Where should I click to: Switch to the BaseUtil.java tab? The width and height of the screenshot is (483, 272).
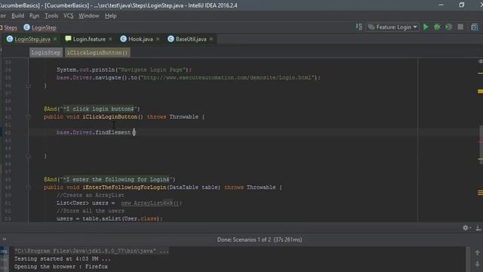pyautogui.click(x=191, y=39)
